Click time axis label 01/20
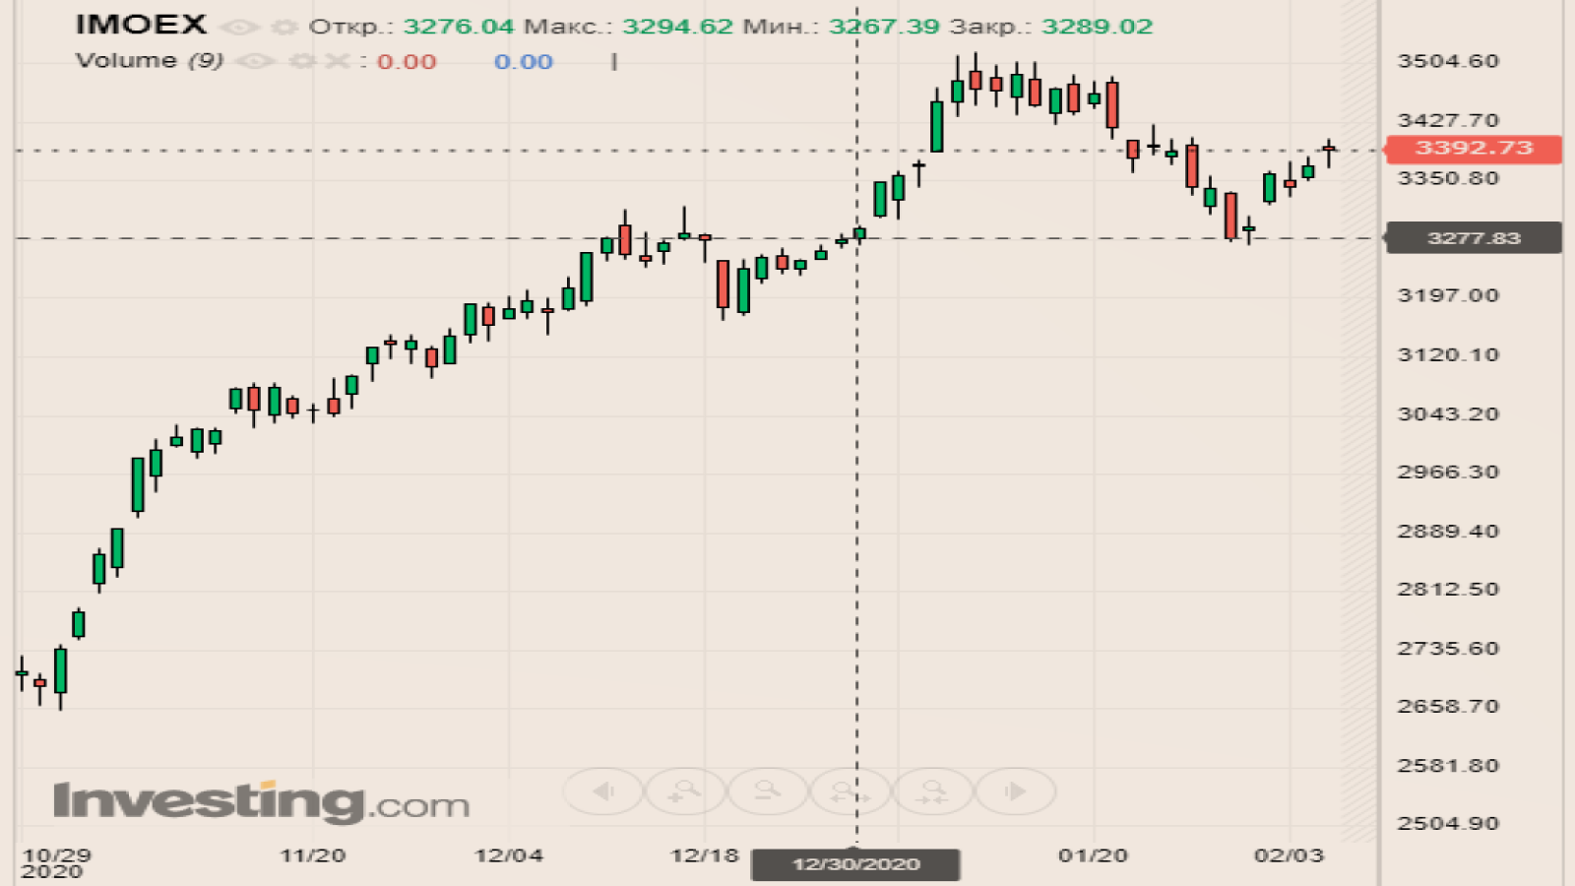Image resolution: width=1575 pixels, height=886 pixels. (x=1093, y=855)
